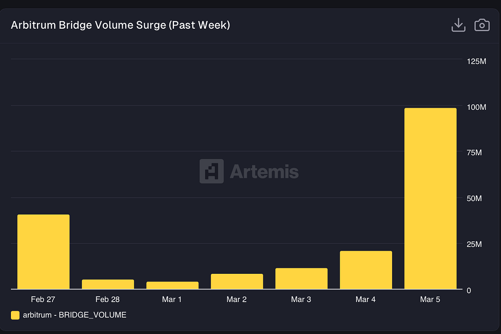Click the camera screenshot icon
Viewport: 501px width, 334px height.
[482, 25]
